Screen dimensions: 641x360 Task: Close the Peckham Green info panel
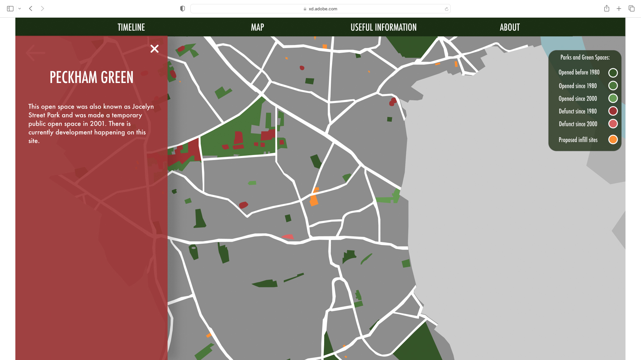[154, 49]
